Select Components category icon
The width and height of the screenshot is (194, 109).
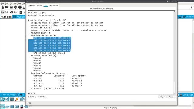pos(12,99)
